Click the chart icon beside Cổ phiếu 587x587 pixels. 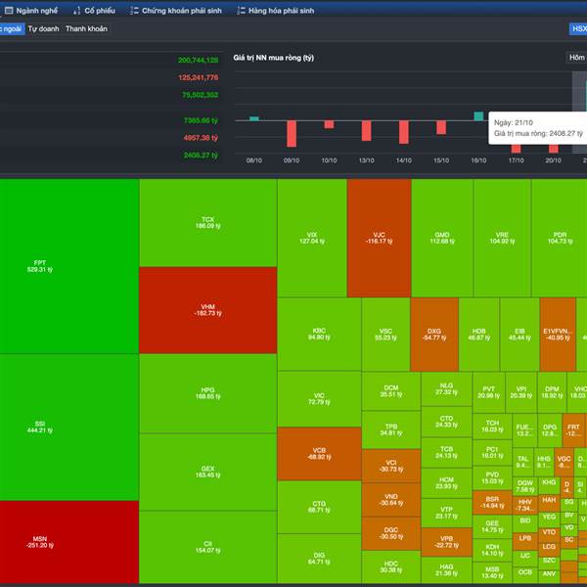[76, 10]
